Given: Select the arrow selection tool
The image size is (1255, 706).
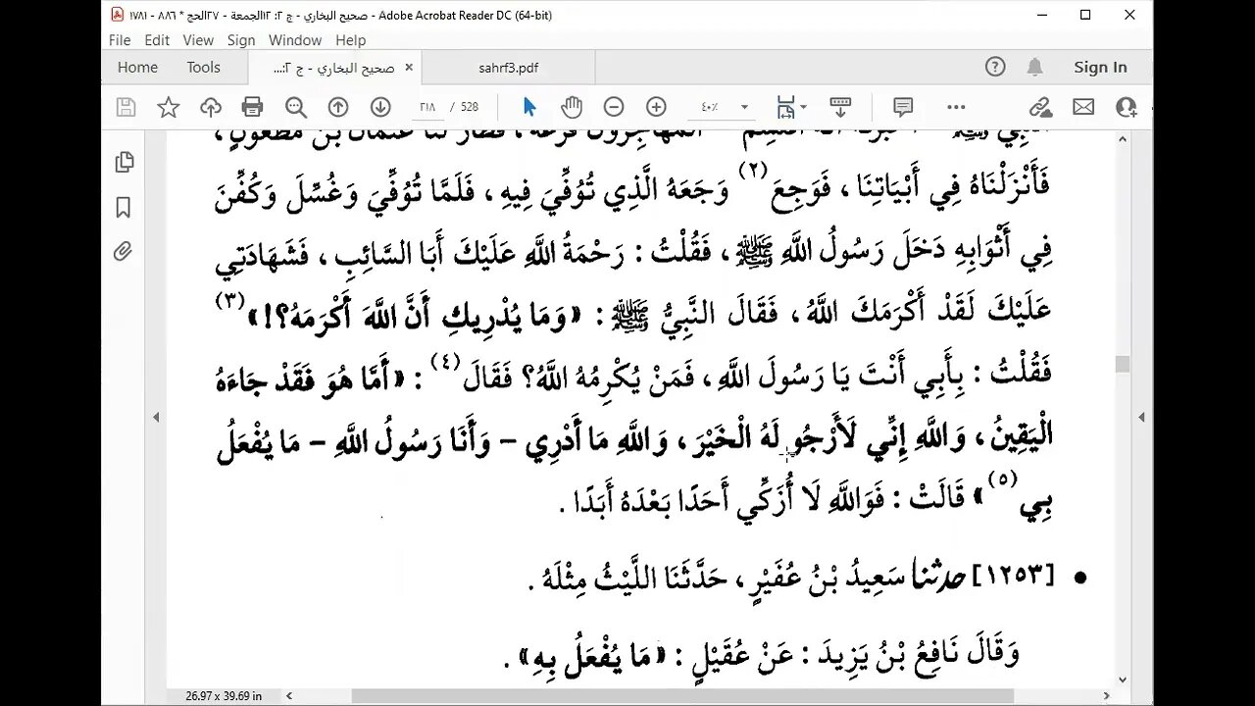Looking at the screenshot, I should 529,107.
